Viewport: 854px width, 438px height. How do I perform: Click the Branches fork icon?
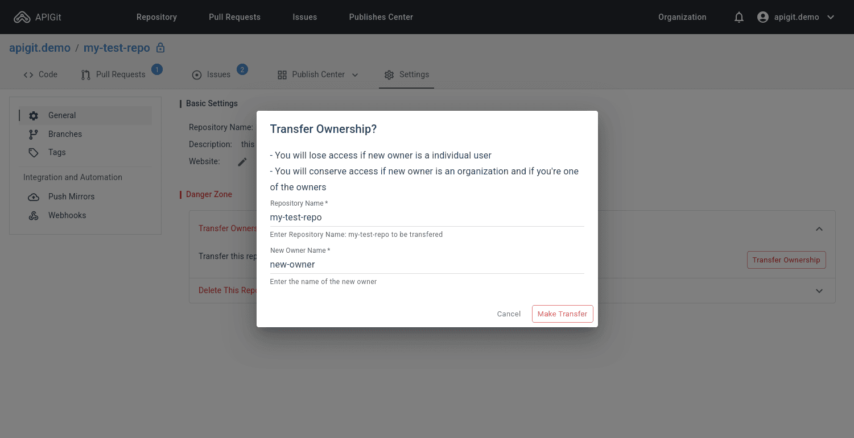[x=34, y=135]
